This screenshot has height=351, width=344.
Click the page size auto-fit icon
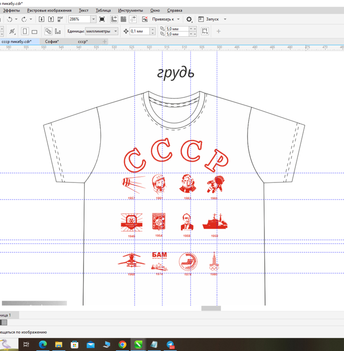pos(12,31)
